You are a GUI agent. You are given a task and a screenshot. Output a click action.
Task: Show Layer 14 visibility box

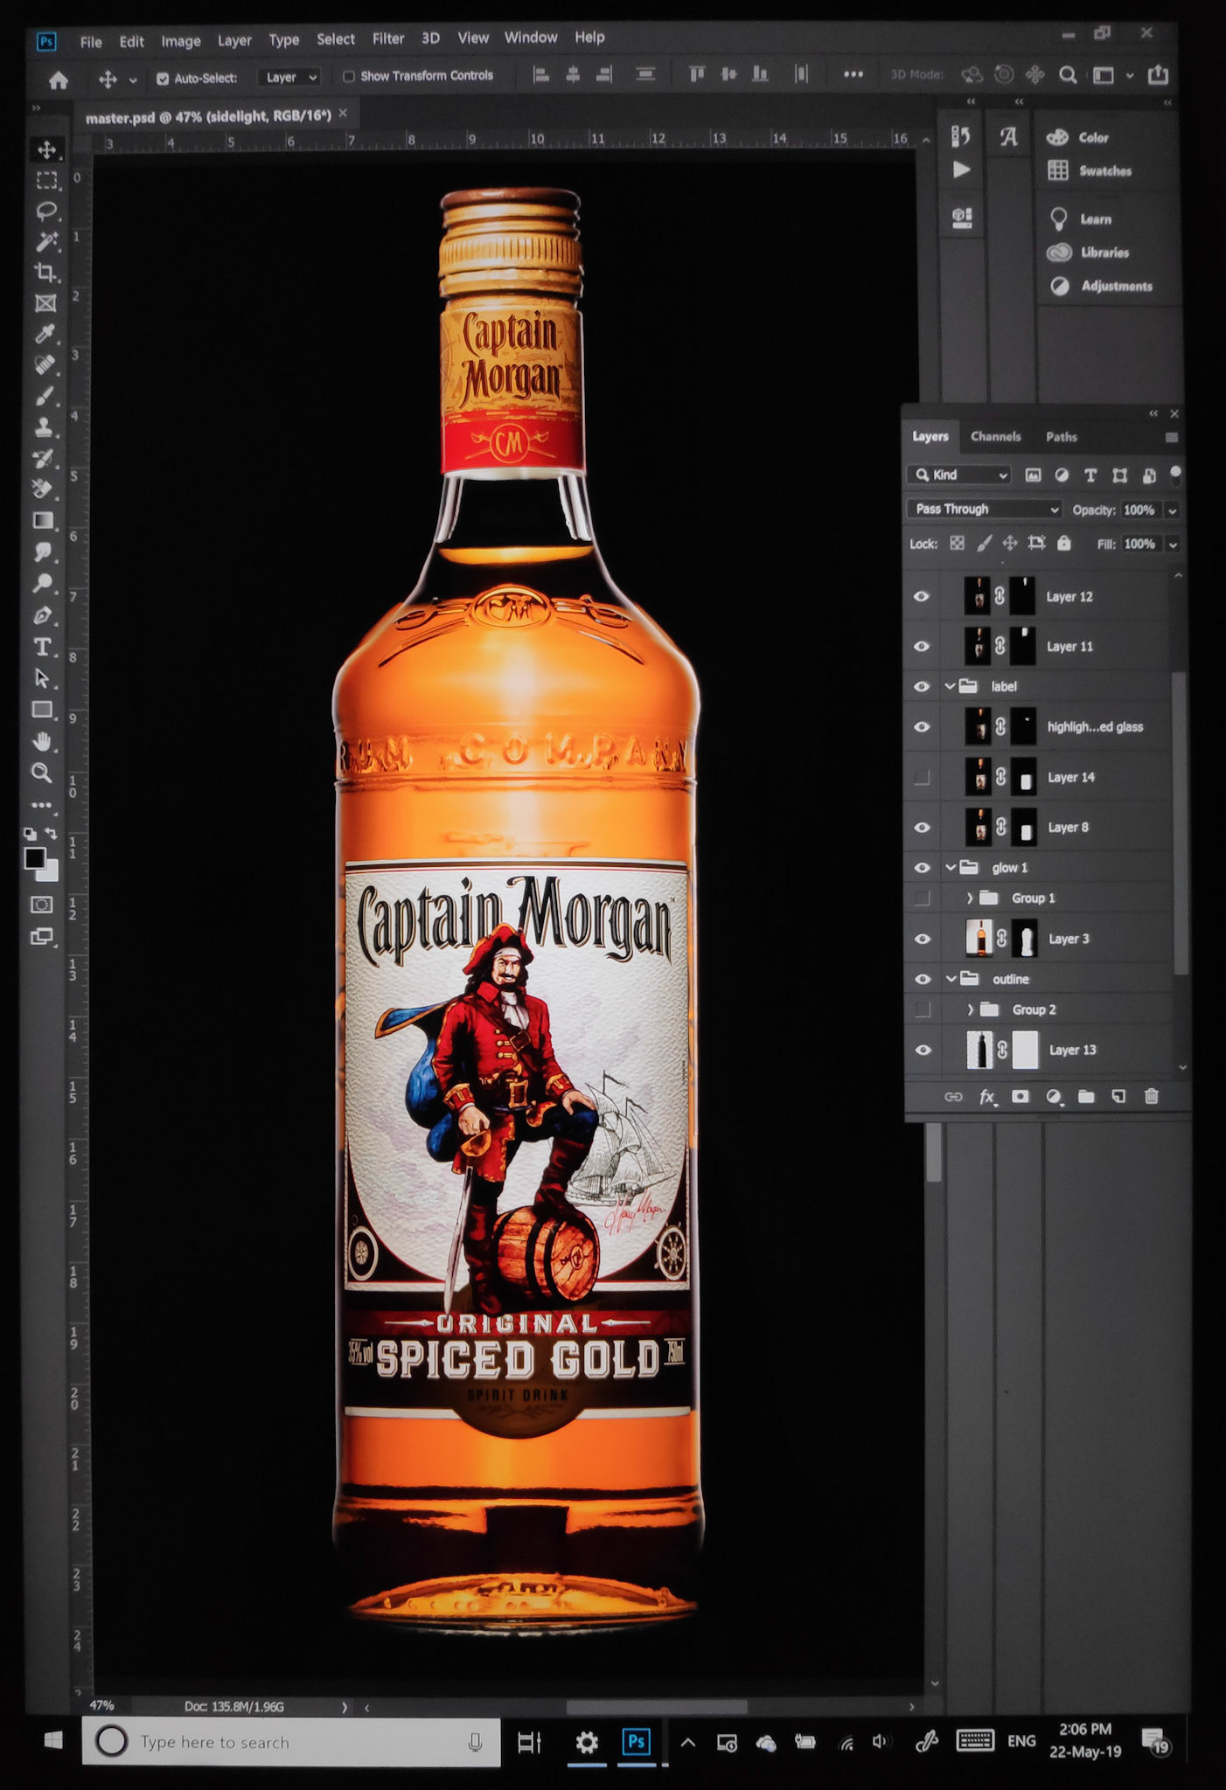tap(922, 777)
